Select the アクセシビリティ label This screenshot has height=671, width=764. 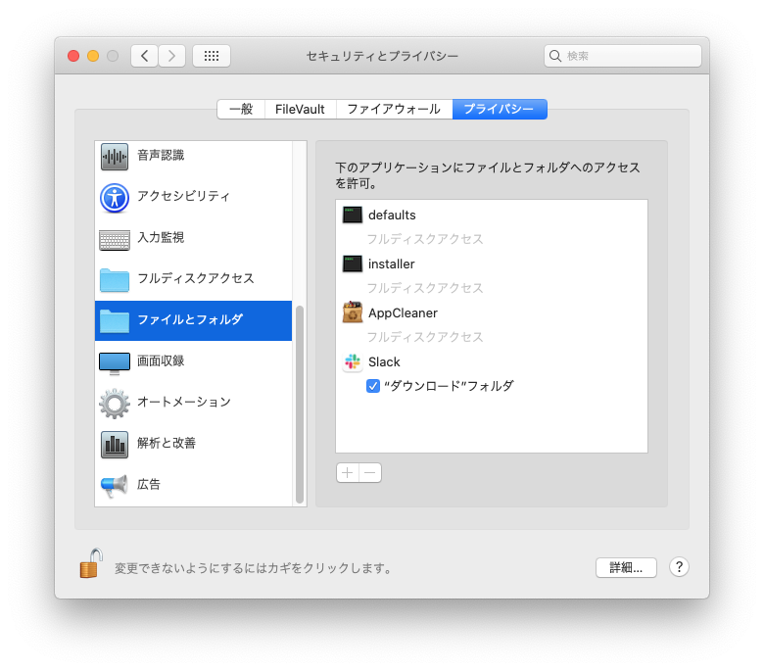tap(184, 196)
